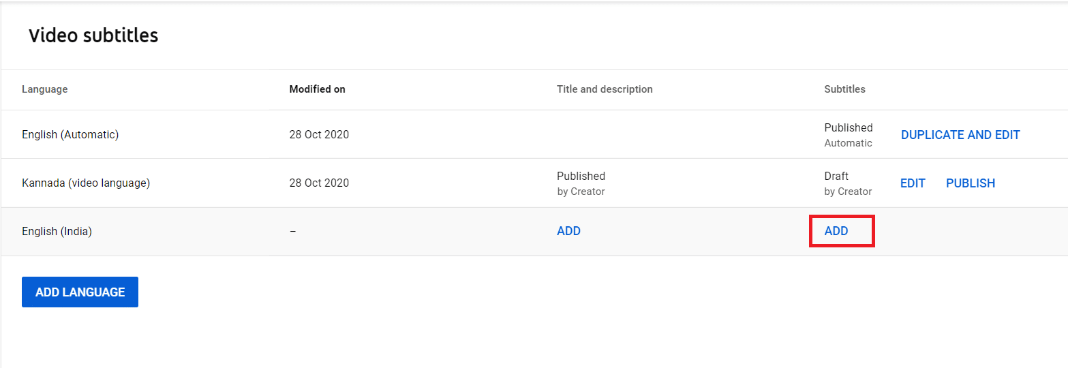
Task: Click the Published Automatic subtitles status
Action: pyautogui.click(x=848, y=135)
